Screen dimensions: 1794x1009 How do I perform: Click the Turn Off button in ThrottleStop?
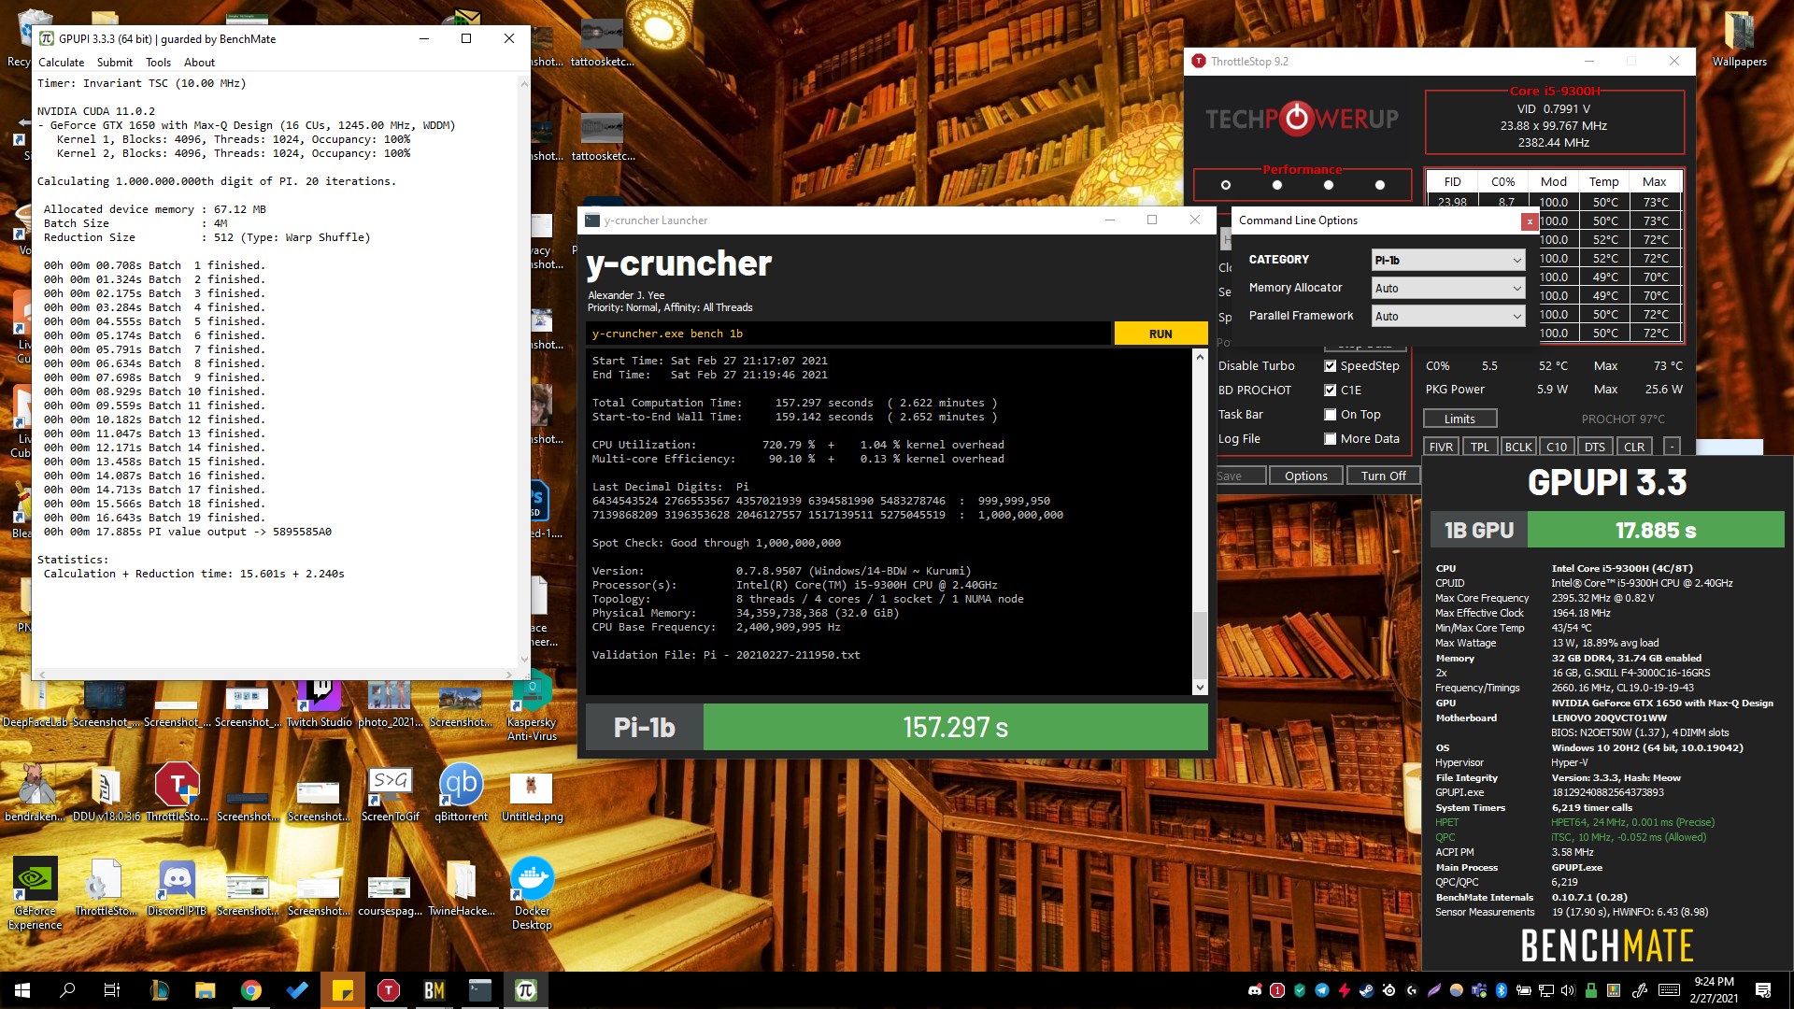(1383, 476)
